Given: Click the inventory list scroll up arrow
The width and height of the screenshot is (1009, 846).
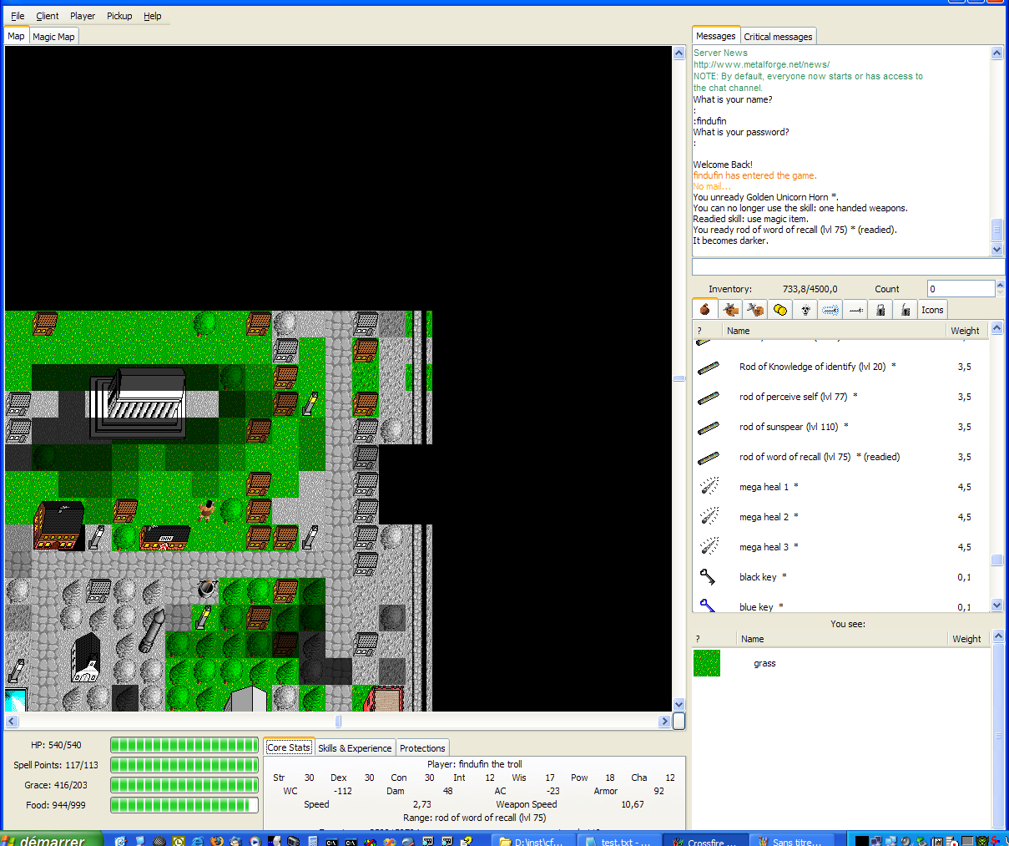Looking at the screenshot, I should coord(997,328).
